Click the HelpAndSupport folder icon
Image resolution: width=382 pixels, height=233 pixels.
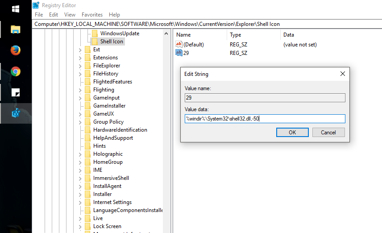(x=88, y=138)
